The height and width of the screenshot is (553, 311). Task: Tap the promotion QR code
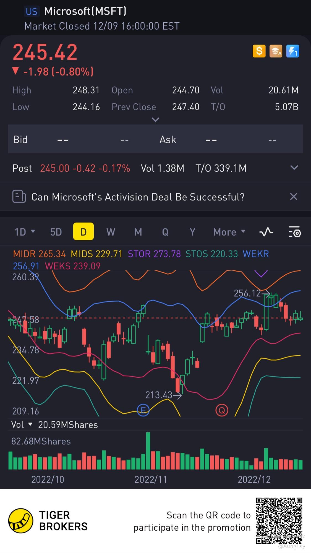(279, 521)
